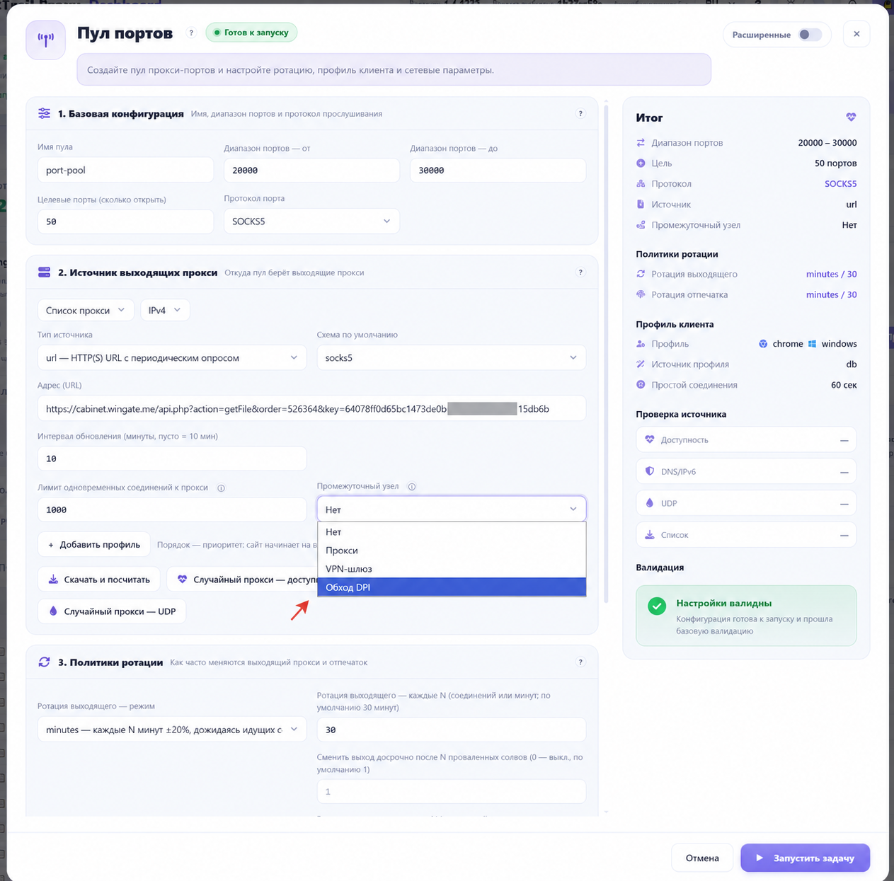Viewport: 894px width, 881px height.
Task: Select Прокси option in dropdown list
Action: pos(452,551)
